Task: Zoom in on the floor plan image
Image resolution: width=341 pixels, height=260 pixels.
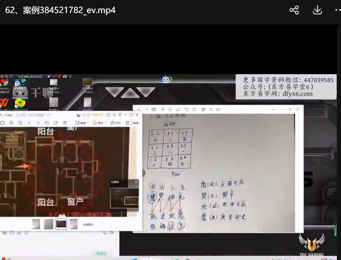Action: point(11,123)
